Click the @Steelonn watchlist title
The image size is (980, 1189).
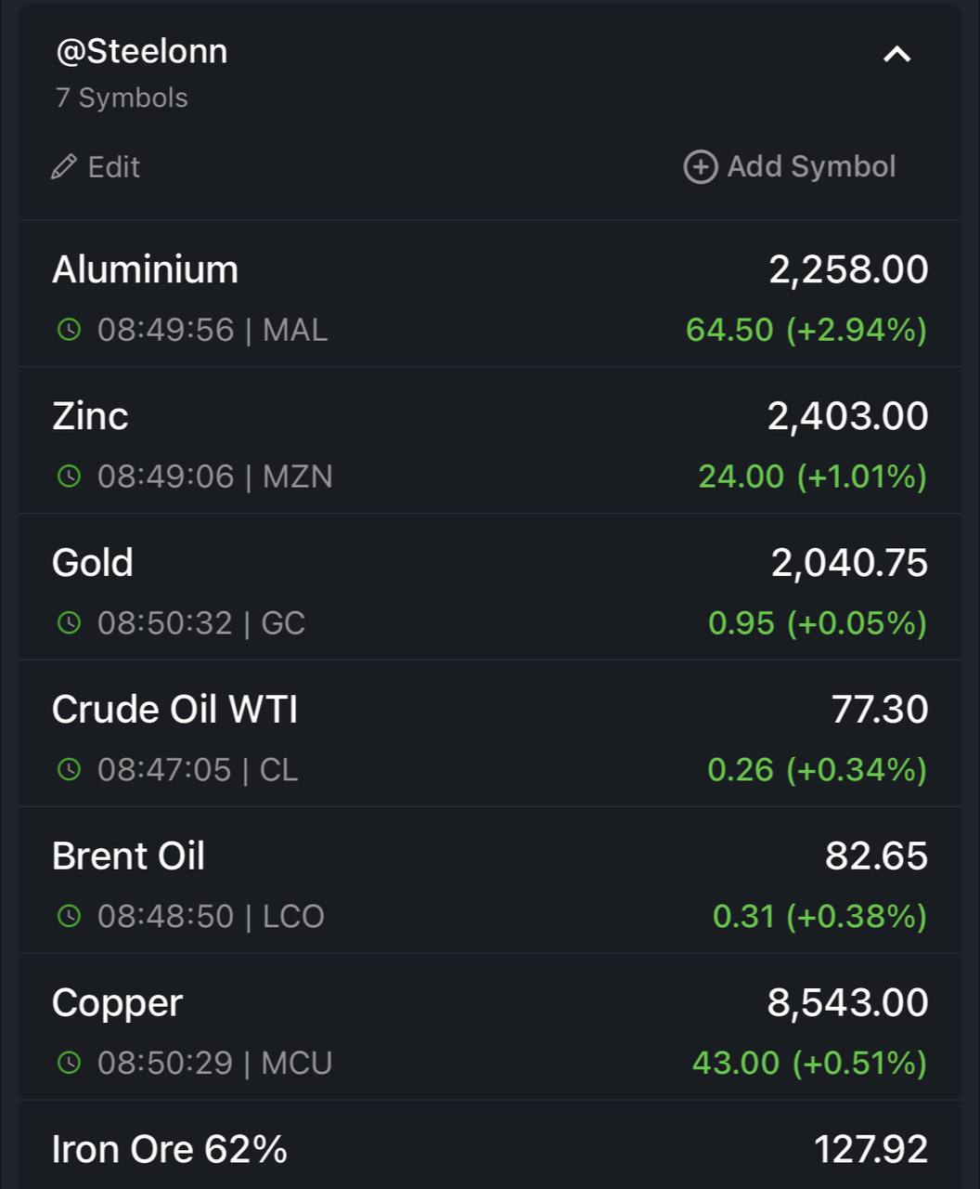pos(142,51)
